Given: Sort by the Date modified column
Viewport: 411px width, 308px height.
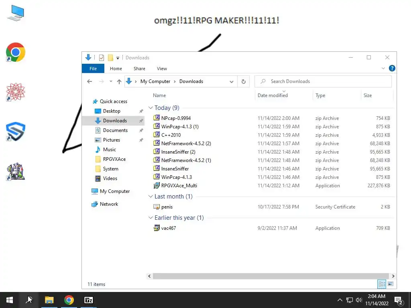Looking at the screenshot, I should [x=273, y=95].
